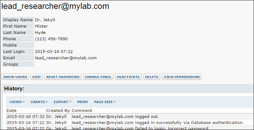Click Print in the history toolbar
The width and height of the screenshot is (254, 130).
click(x=83, y=102)
